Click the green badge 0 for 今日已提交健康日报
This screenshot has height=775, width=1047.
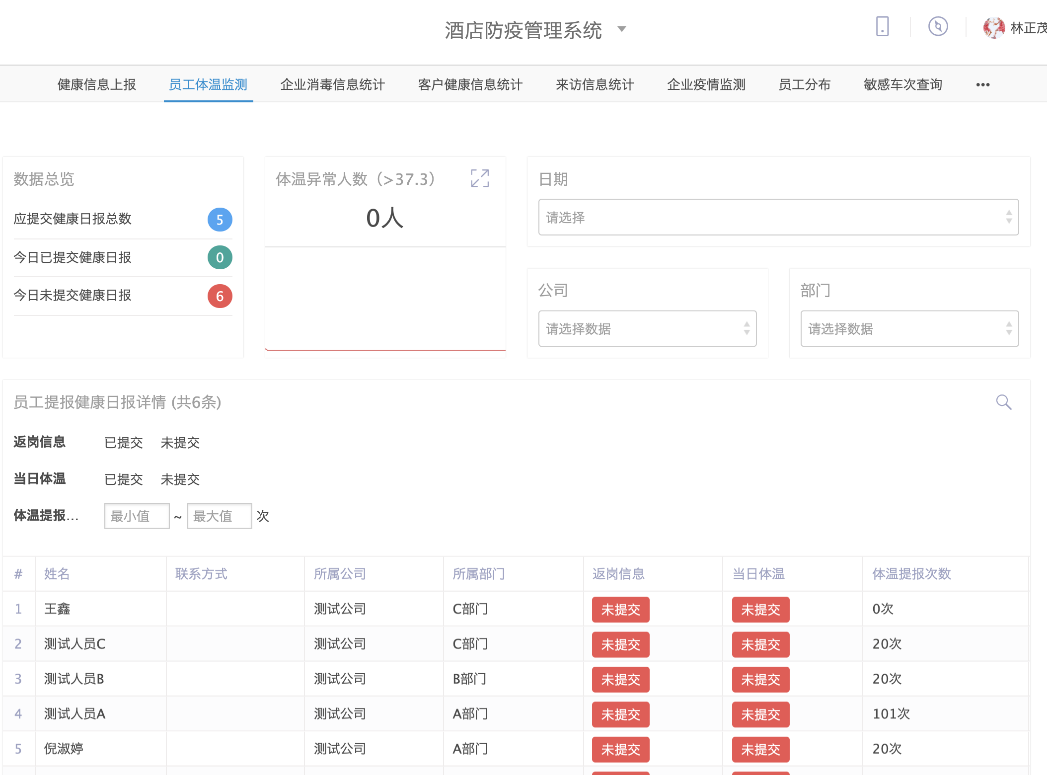(x=220, y=257)
